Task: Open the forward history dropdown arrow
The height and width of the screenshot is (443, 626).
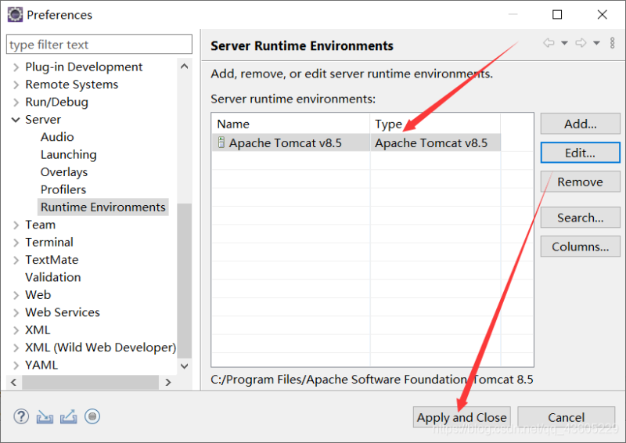Action: click(596, 43)
